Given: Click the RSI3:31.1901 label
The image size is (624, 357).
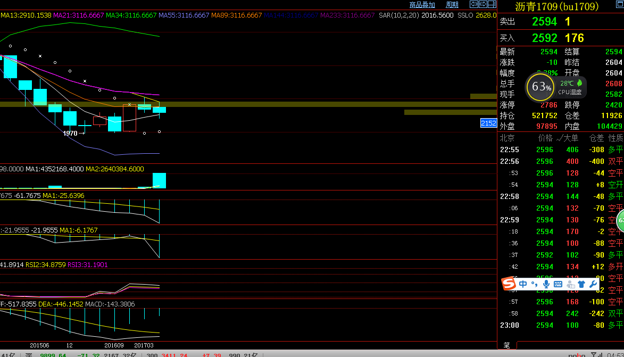Looking at the screenshot, I should point(88,264).
